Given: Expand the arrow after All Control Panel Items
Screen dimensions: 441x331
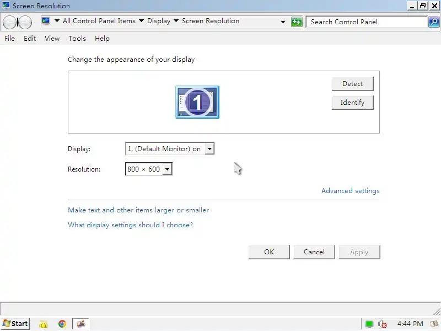Looking at the screenshot, I should pos(142,21).
